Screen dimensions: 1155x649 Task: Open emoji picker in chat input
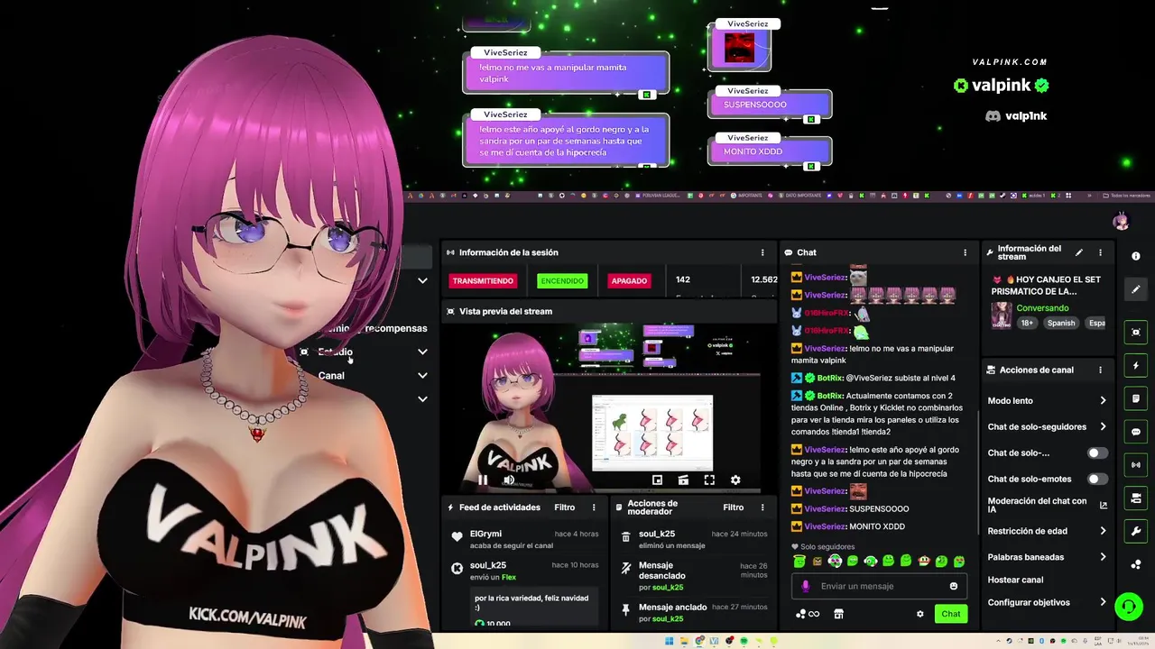(954, 586)
